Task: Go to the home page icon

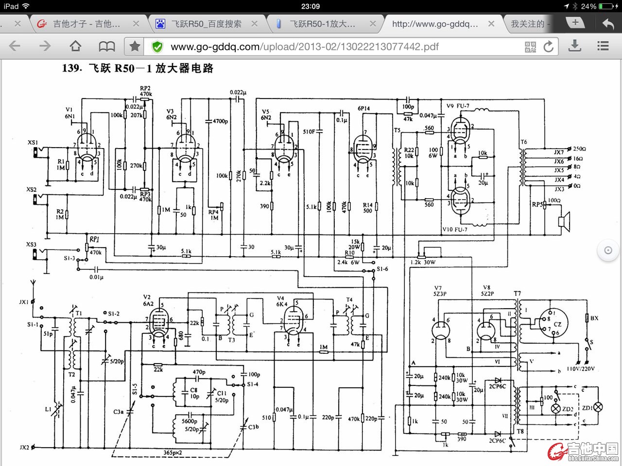Action: 75,46
